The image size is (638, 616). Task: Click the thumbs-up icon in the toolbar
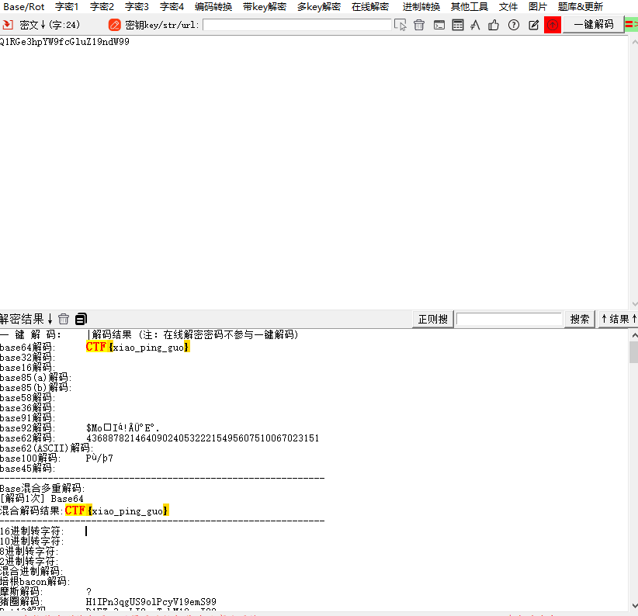[x=495, y=25]
